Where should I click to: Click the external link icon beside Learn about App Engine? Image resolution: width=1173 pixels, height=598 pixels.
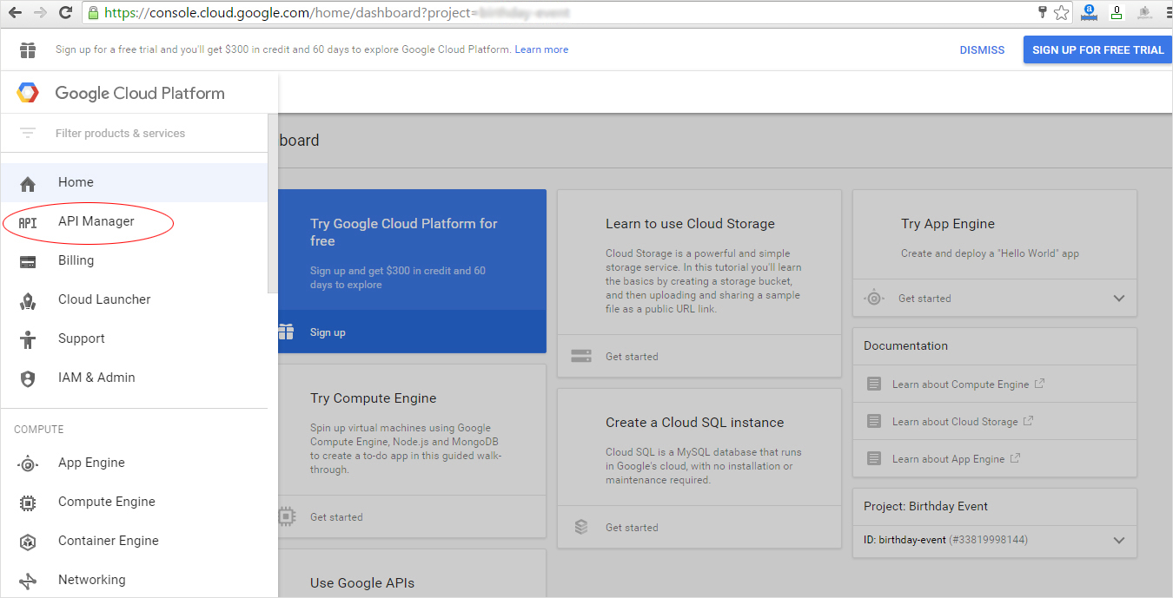point(1015,458)
